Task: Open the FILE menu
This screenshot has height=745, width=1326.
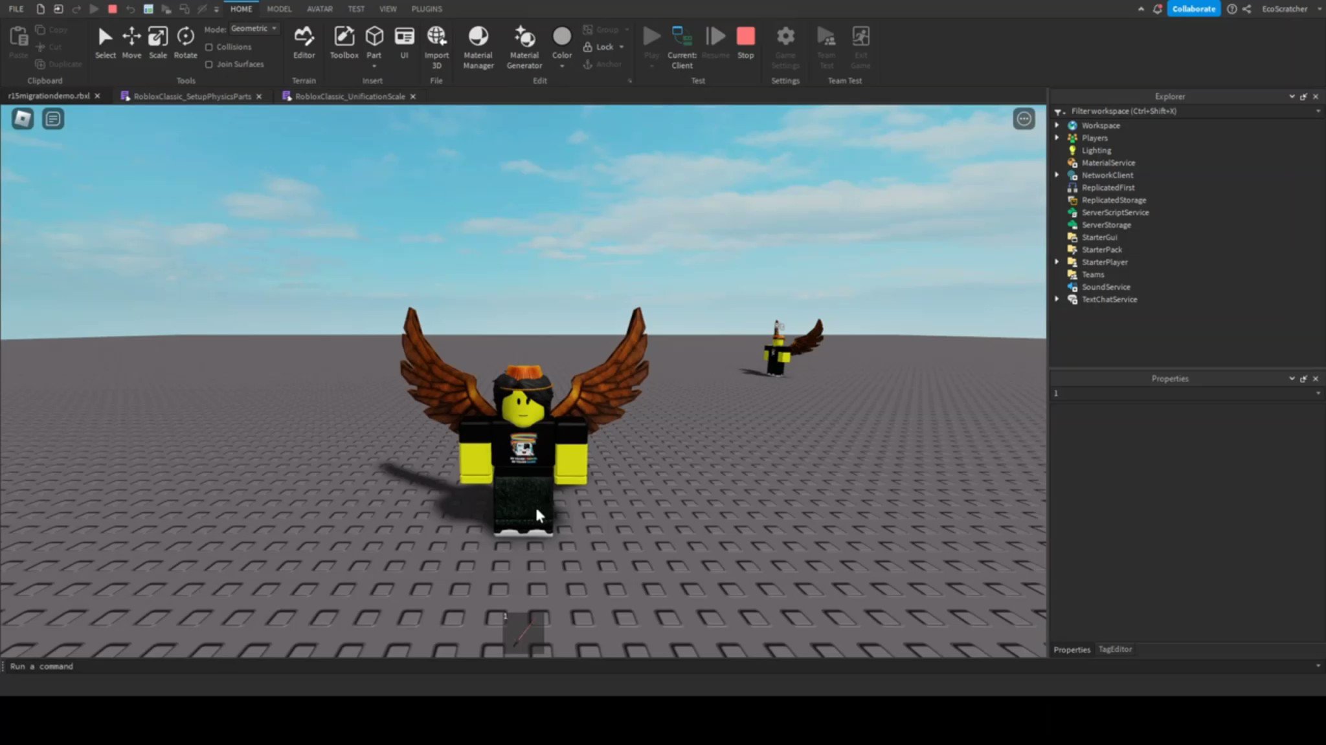Action: coord(16,9)
